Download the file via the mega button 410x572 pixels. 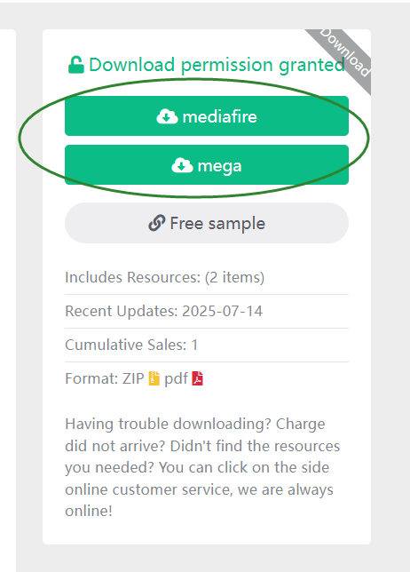tap(207, 165)
